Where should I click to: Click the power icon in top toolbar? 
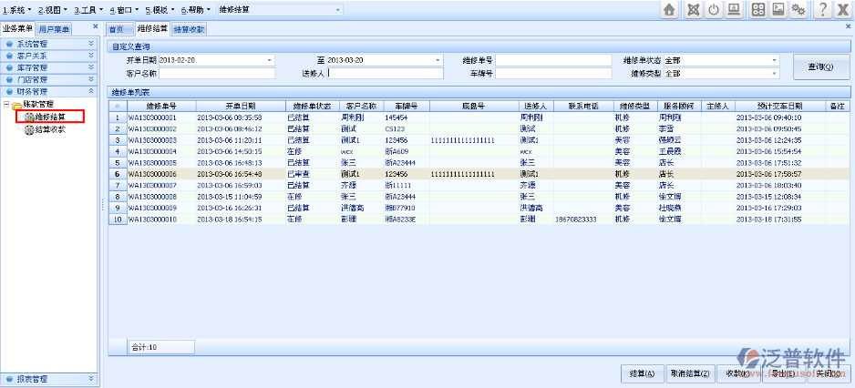coord(714,10)
